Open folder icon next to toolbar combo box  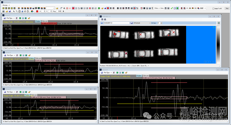(x=57, y=8)
